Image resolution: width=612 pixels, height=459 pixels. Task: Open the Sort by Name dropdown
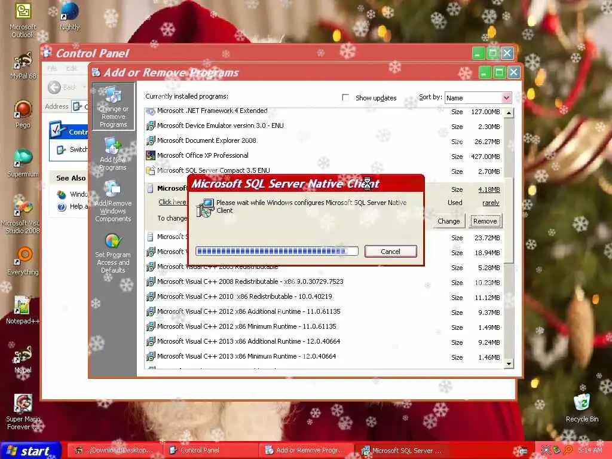pos(478,97)
